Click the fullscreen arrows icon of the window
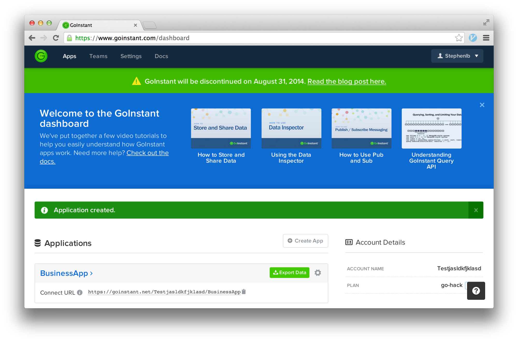 point(486,23)
